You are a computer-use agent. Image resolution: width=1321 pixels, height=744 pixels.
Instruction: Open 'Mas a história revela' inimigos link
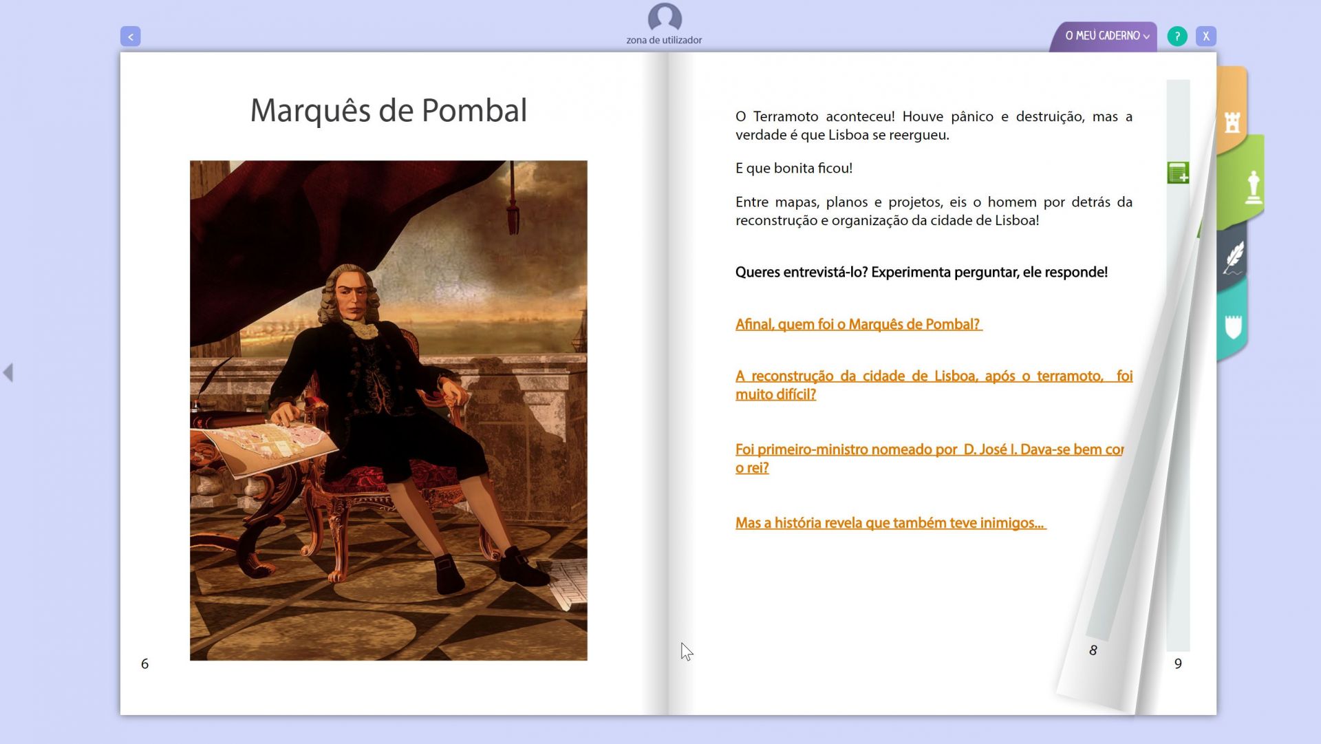click(890, 523)
